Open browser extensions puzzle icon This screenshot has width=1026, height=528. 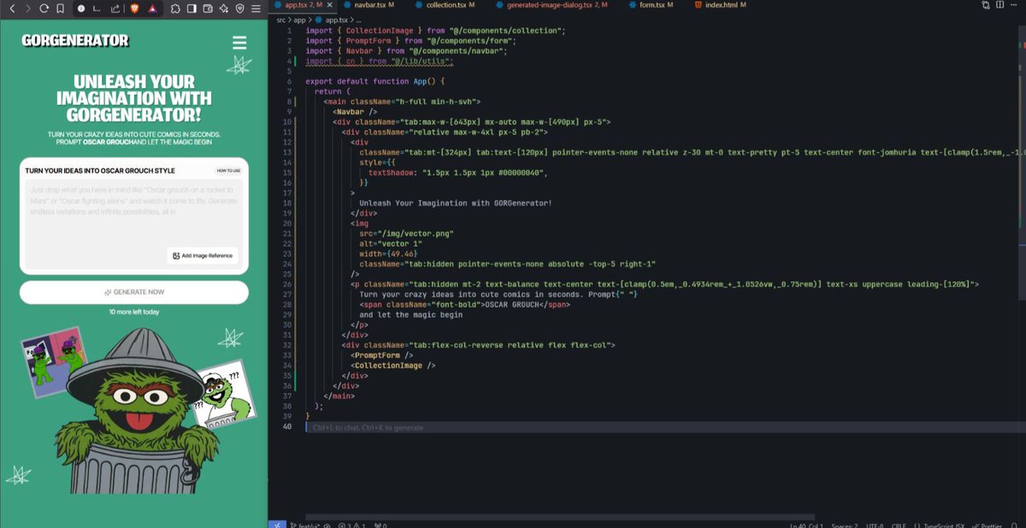pos(175,9)
